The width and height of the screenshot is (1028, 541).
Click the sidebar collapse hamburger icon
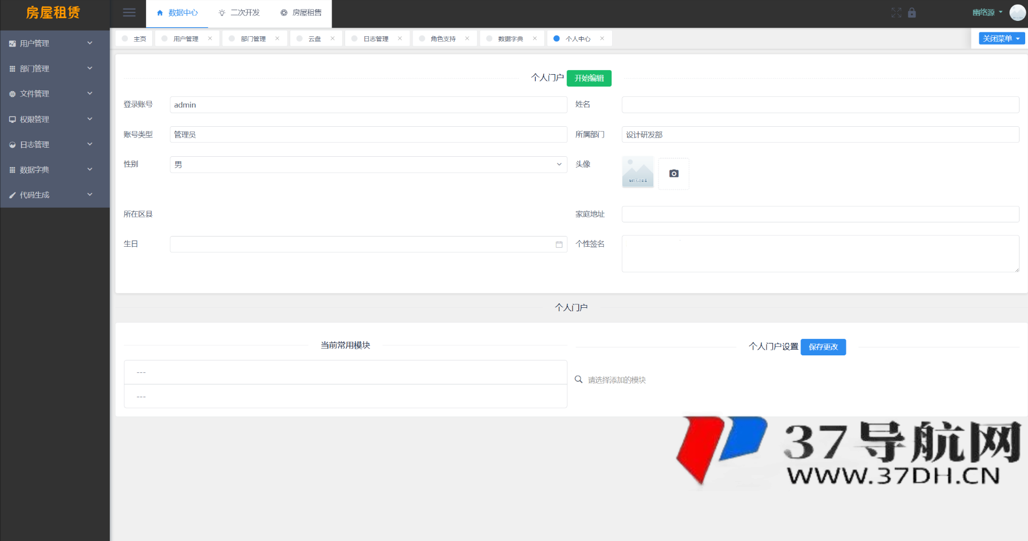click(x=129, y=12)
